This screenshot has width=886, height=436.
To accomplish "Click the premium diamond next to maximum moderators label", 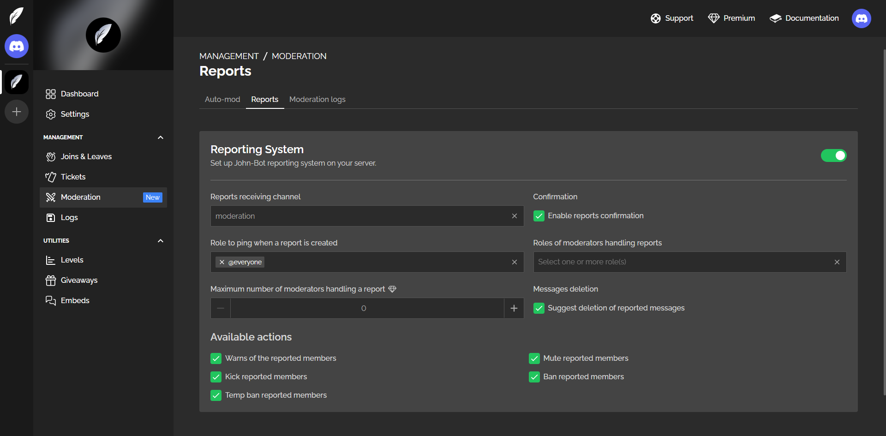I will tap(392, 289).
